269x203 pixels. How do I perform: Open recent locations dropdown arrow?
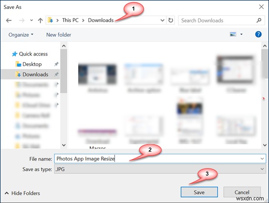(31, 20)
